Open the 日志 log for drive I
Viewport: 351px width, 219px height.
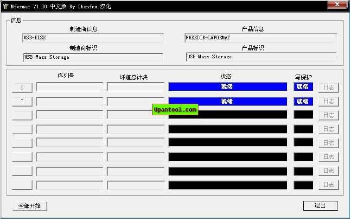(328, 101)
